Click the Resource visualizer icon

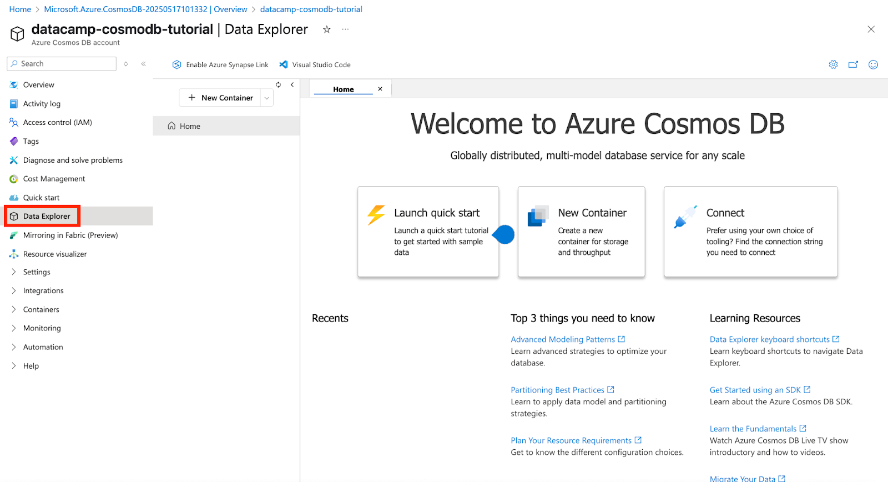click(14, 254)
